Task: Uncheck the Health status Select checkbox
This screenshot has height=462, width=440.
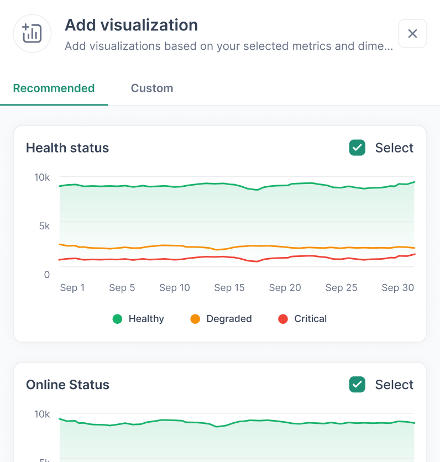Action: (357, 148)
